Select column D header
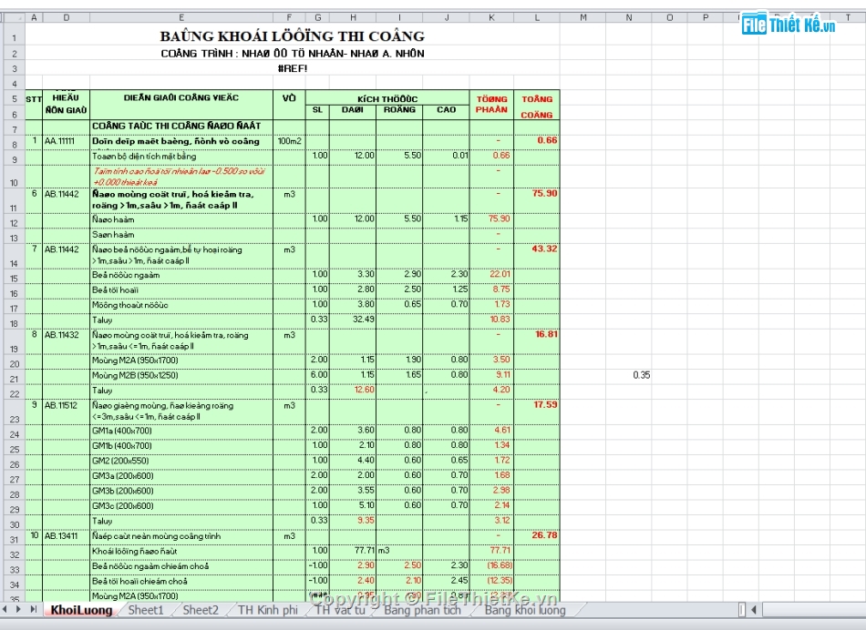Screen dimensions: 866x630 tap(67, 17)
